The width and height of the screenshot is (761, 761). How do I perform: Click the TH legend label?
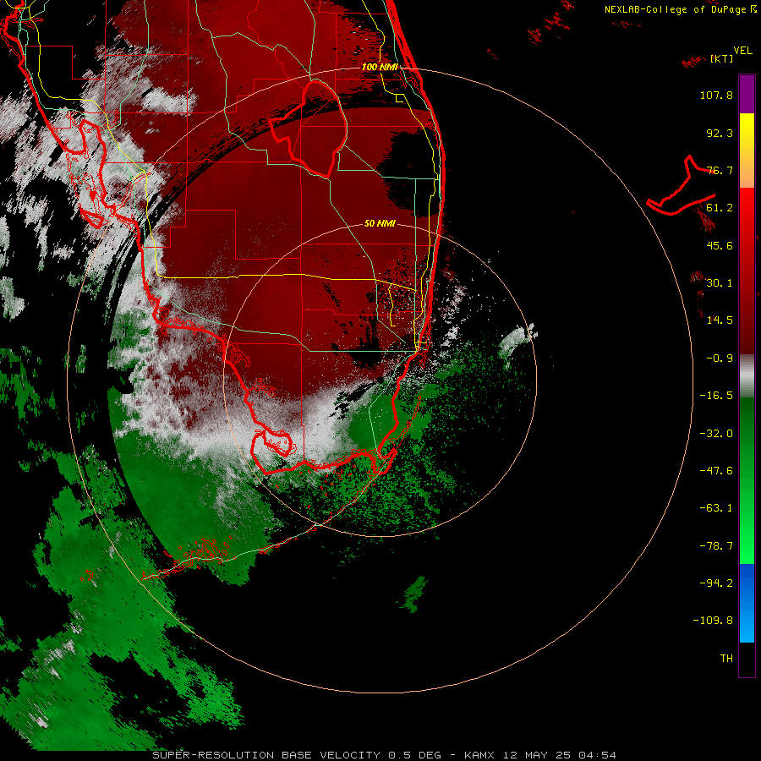(x=726, y=659)
